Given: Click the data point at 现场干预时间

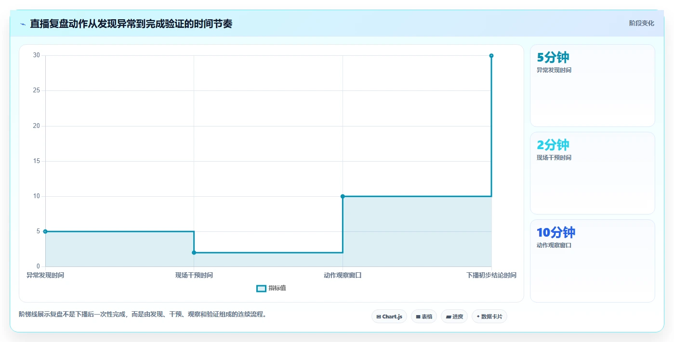Looking at the screenshot, I should 194,253.
